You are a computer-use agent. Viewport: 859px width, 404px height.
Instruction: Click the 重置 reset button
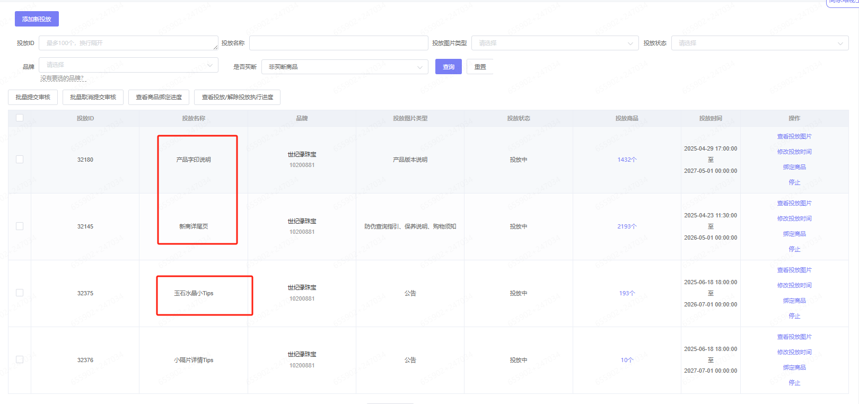pos(480,67)
